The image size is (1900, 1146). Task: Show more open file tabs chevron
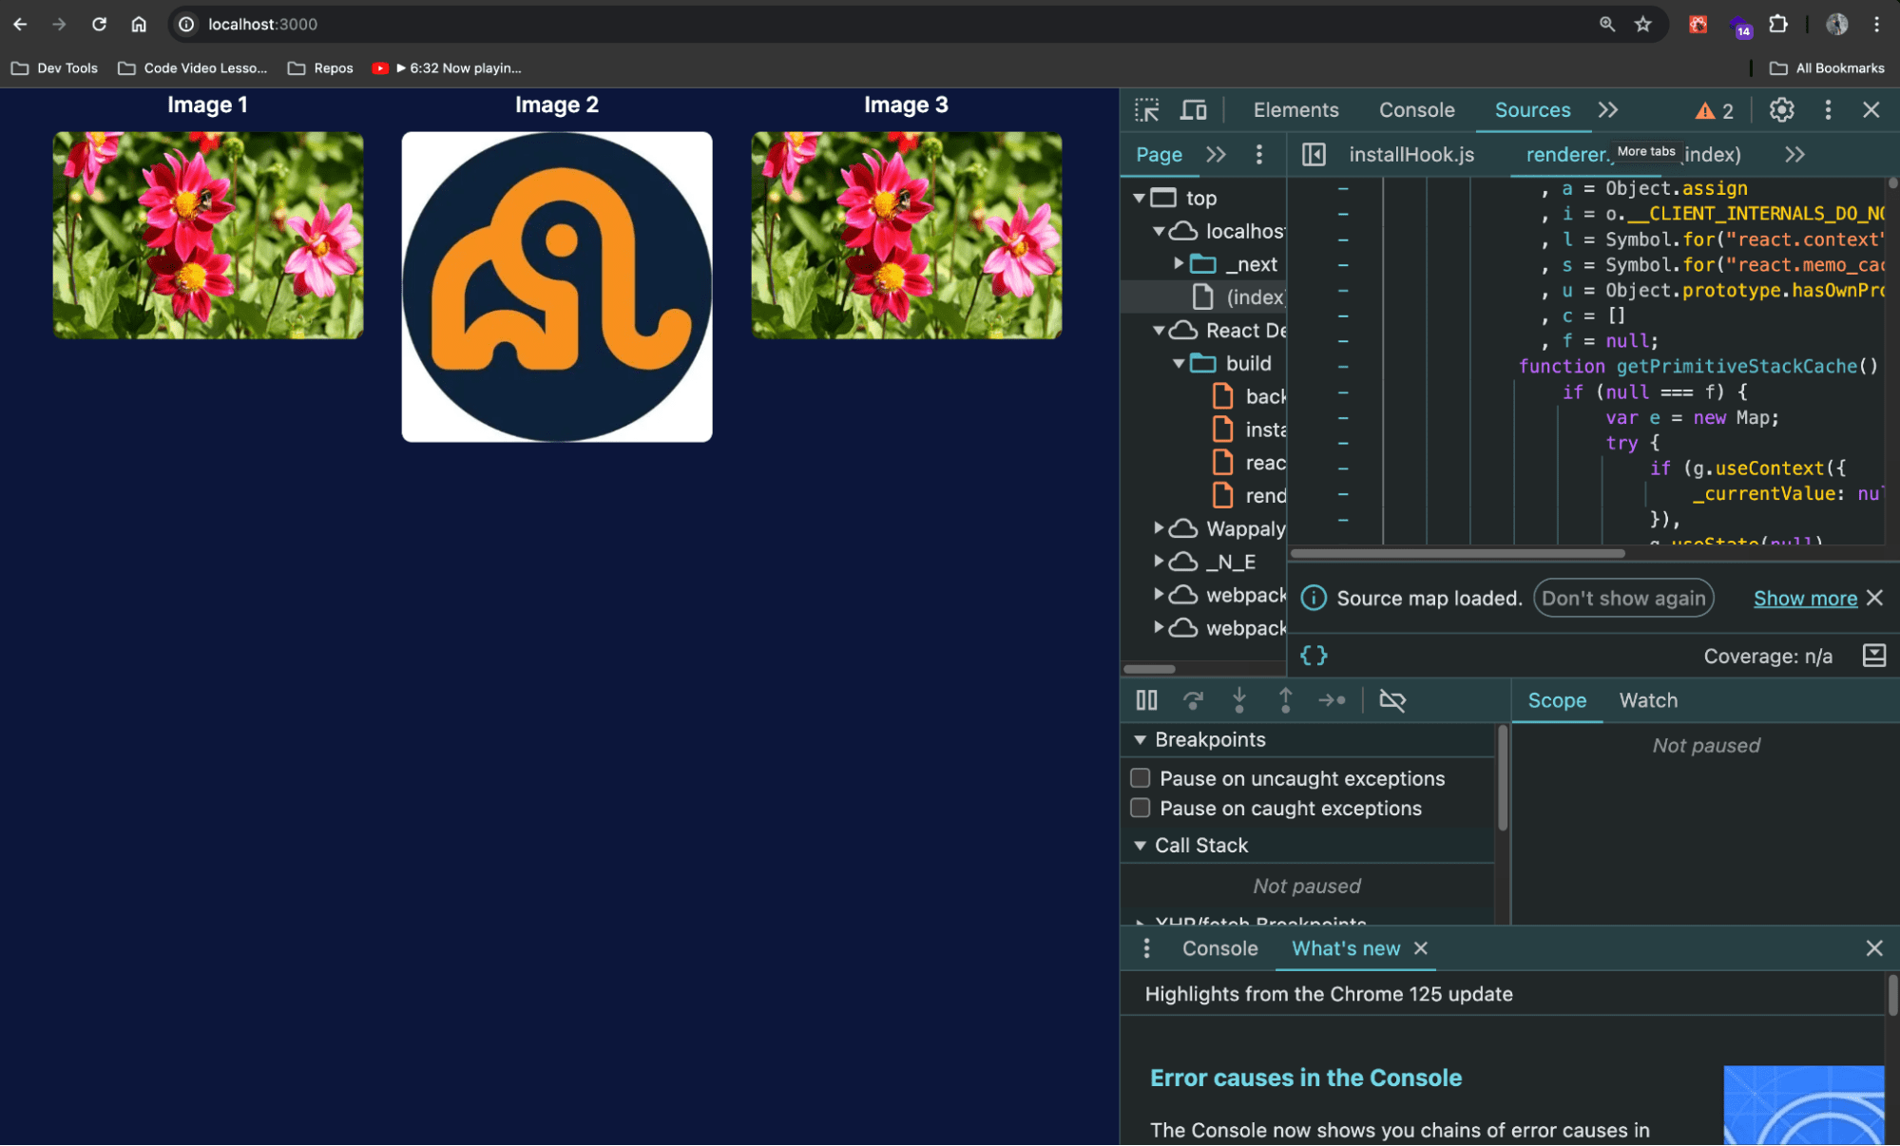(1794, 154)
